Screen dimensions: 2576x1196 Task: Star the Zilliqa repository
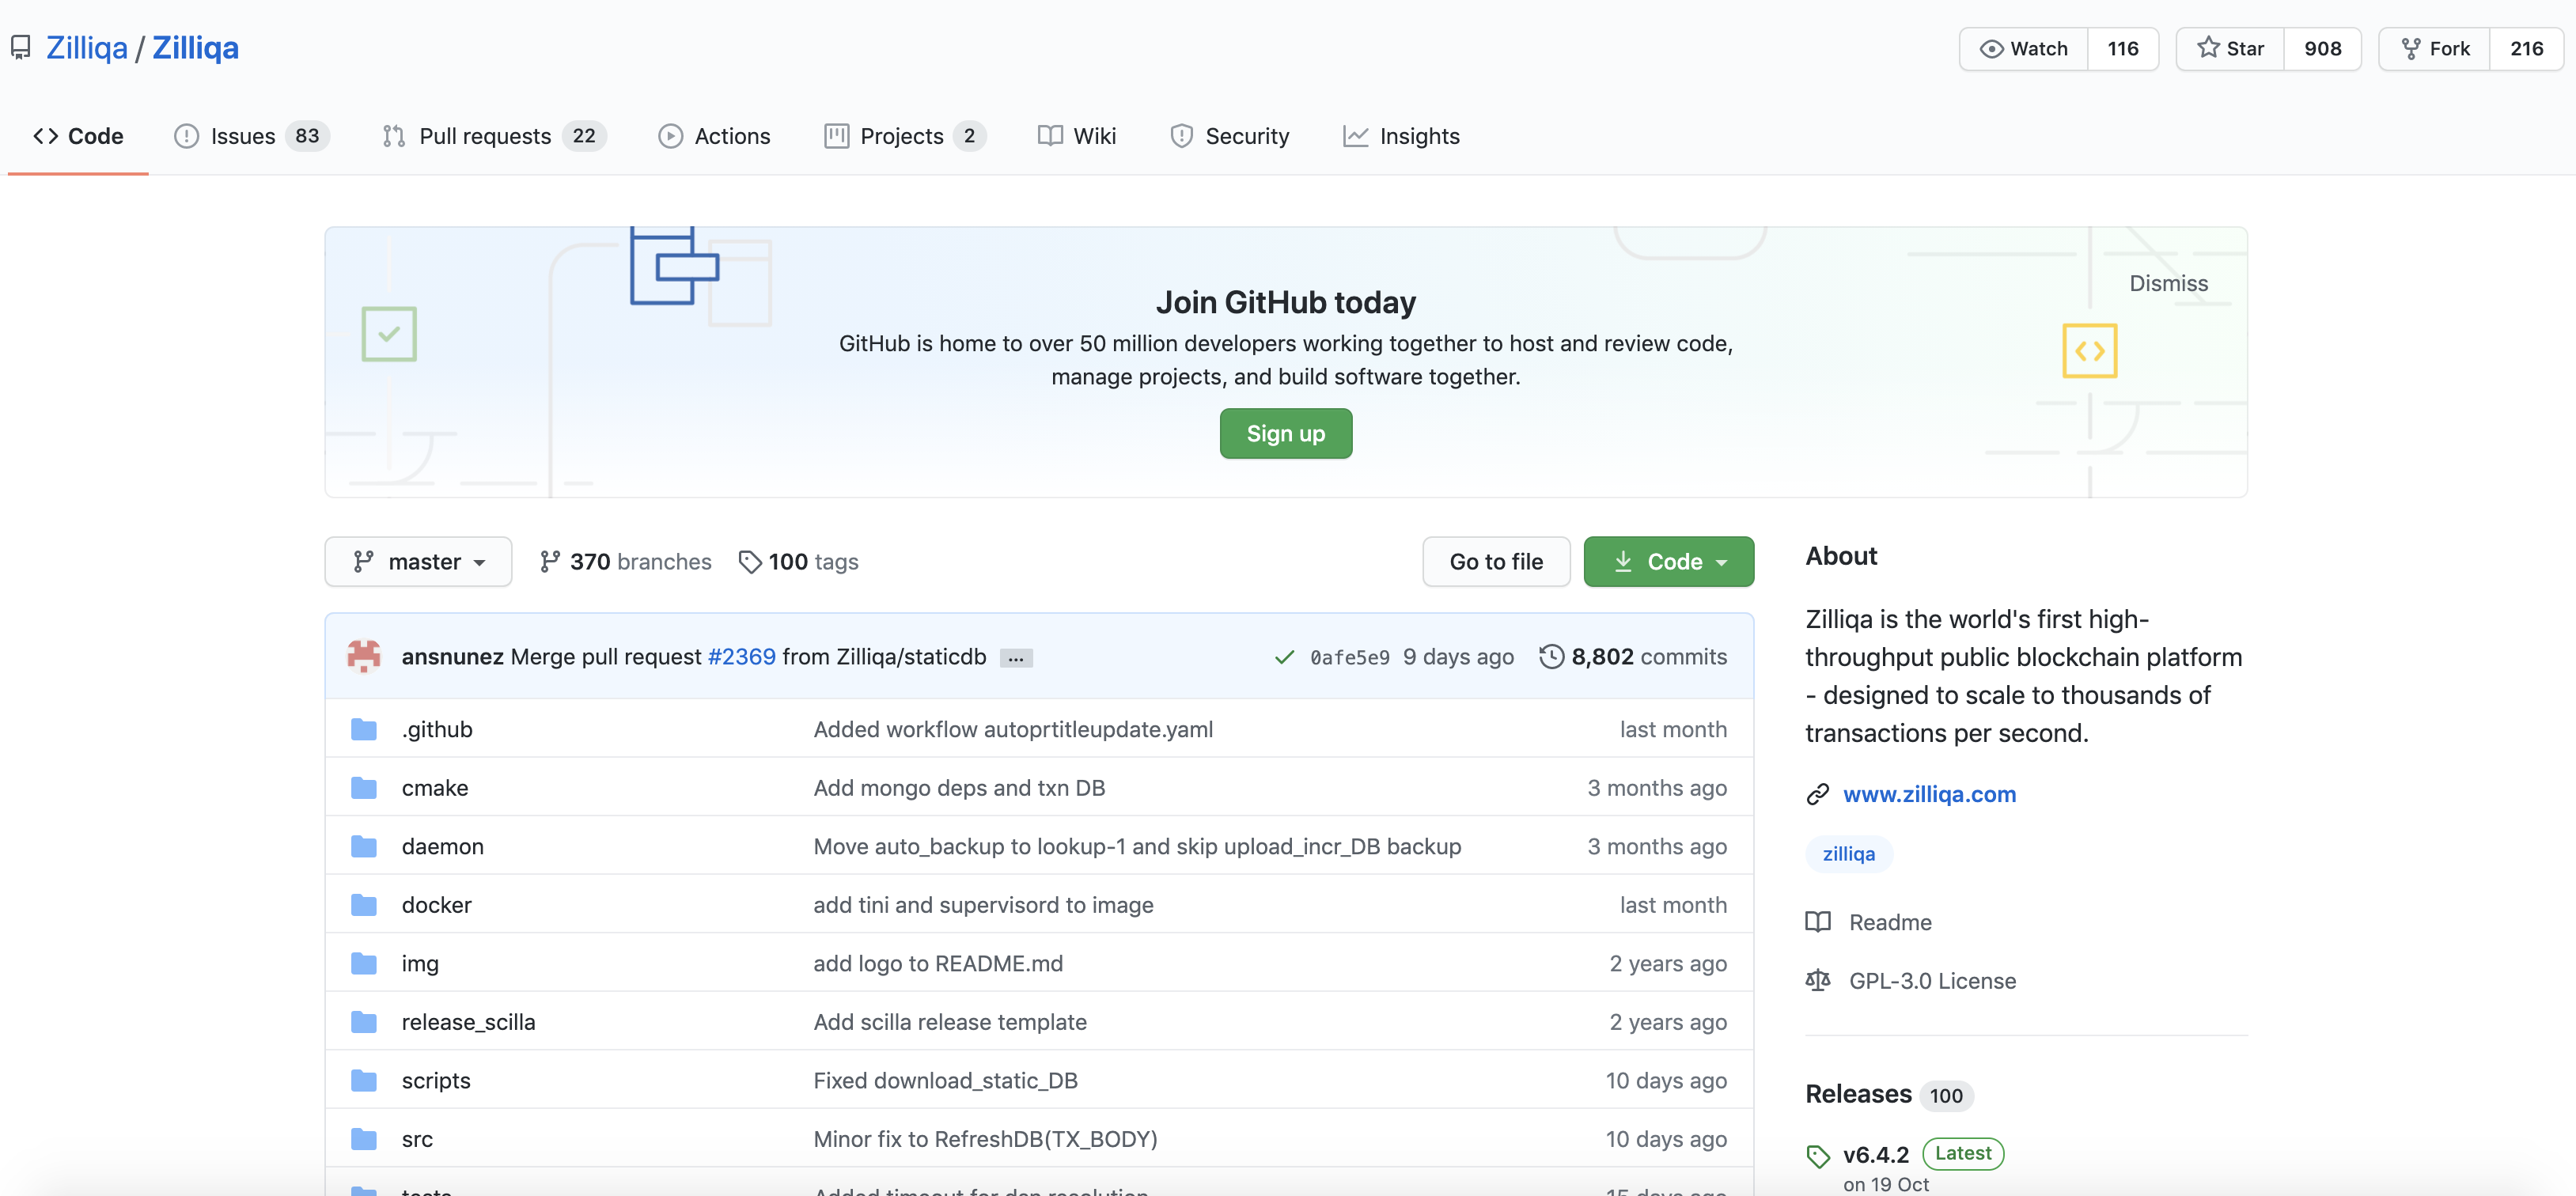(2230, 49)
